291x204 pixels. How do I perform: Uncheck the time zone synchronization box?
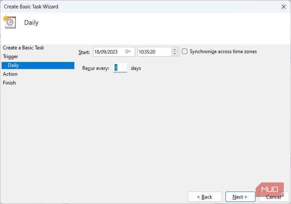pos(184,51)
